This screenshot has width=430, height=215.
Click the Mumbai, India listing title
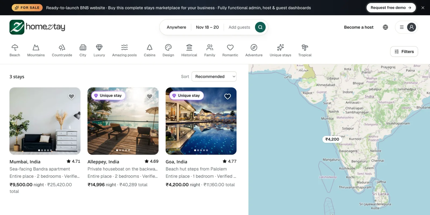pyautogui.click(x=25, y=162)
